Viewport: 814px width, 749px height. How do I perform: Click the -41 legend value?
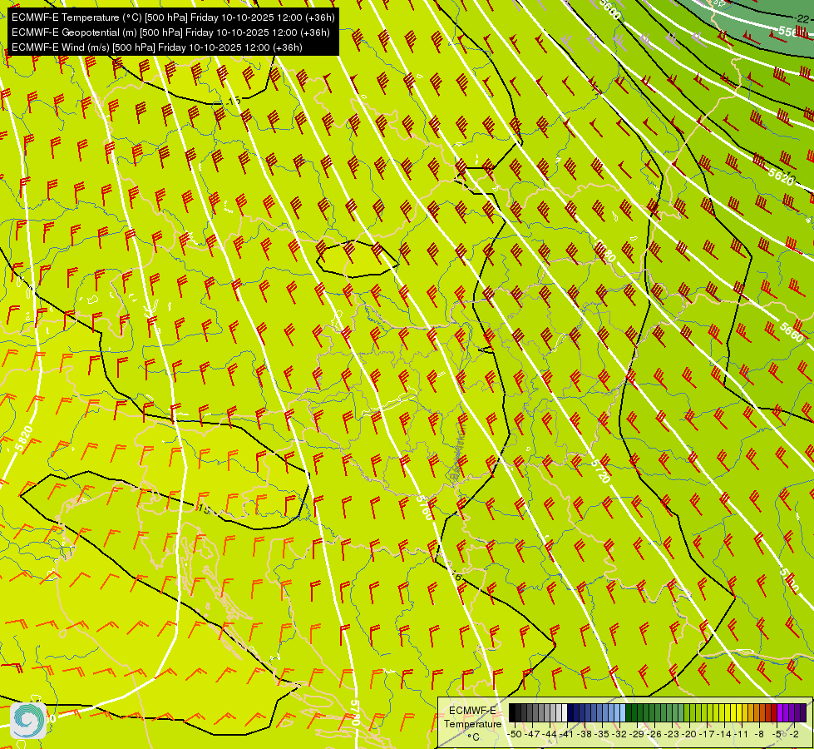tap(566, 734)
